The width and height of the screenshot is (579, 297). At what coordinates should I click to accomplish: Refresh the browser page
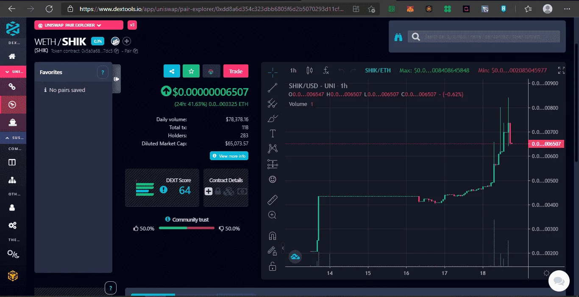pos(49,8)
